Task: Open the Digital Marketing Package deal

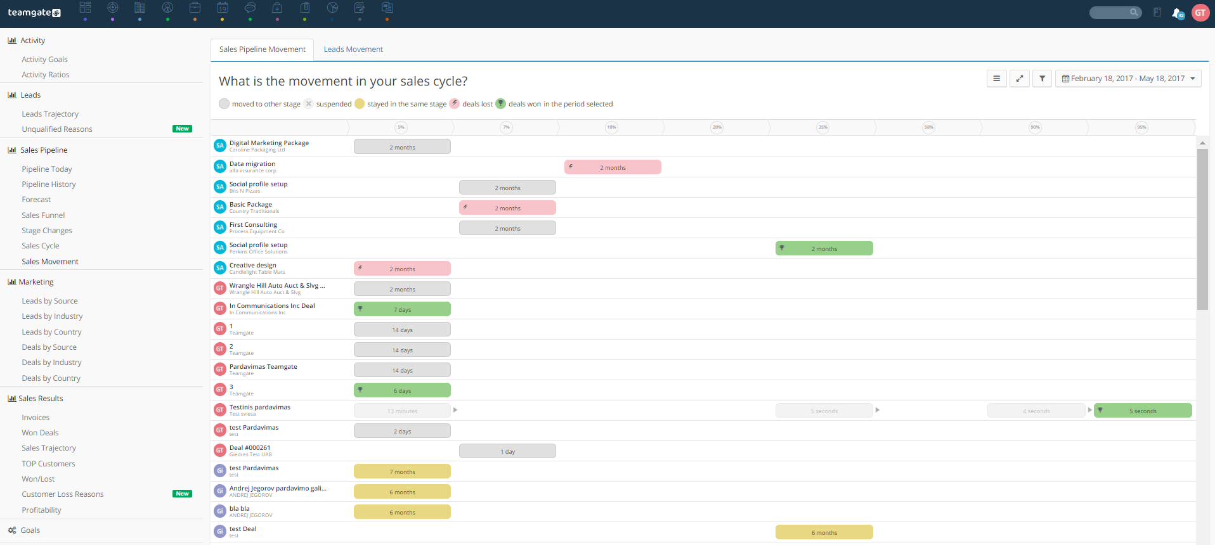Action: pos(269,143)
